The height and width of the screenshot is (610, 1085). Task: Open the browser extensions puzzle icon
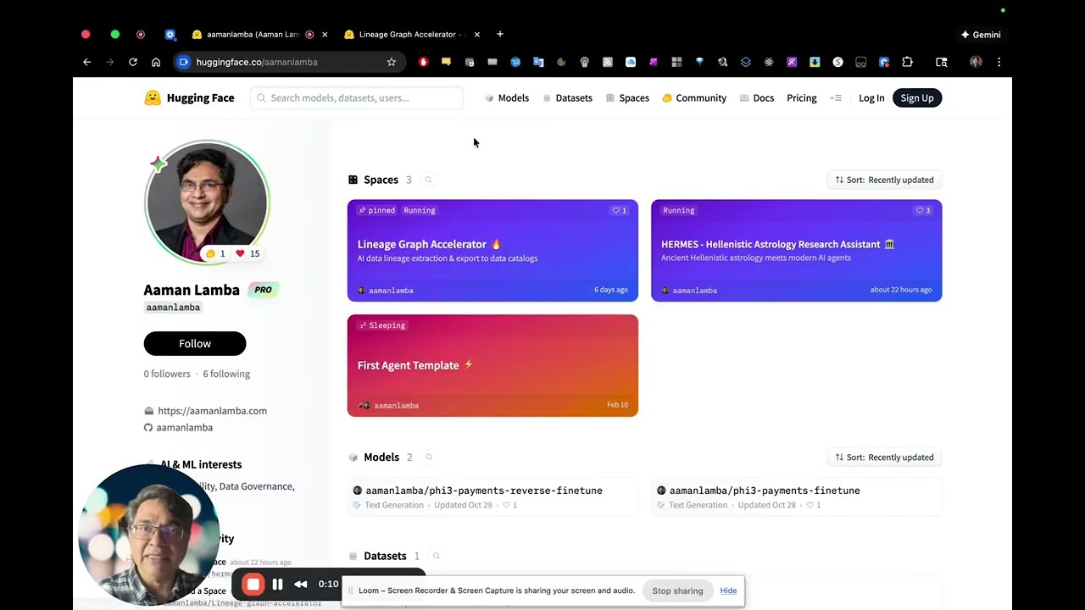(x=907, y=62)
